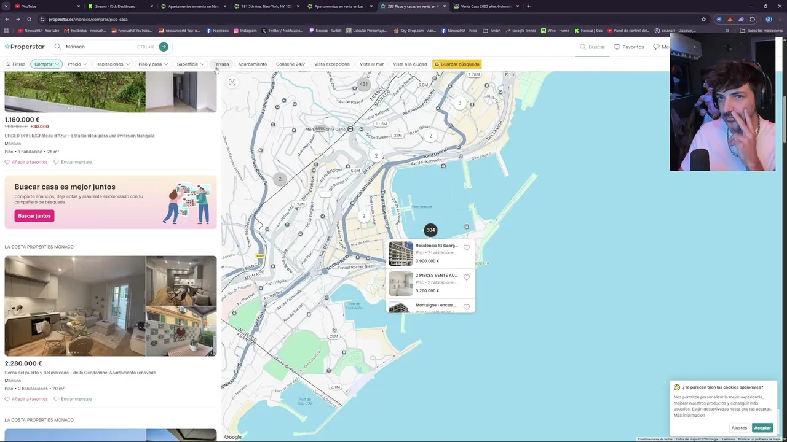Screen dimensions: 787x442
Task: Open UNDER OFFER Château d'Azur listing title
Action: (x=80, y=136)
